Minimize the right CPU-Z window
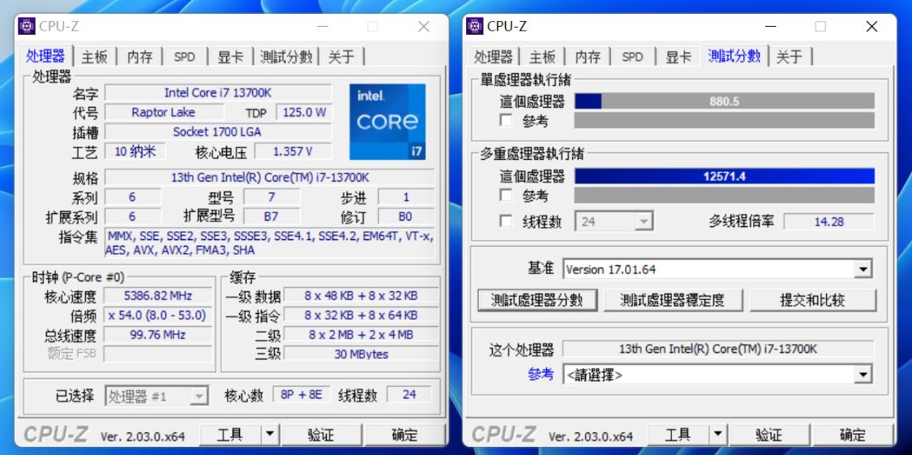The height and width of the screenshot is (455, 912). click(770, 27)
